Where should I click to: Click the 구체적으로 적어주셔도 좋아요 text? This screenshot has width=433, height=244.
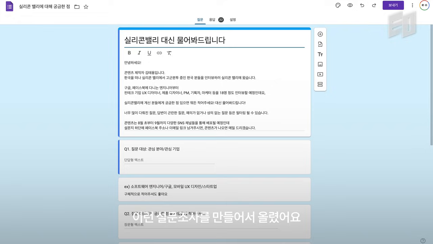coord(146,194)
